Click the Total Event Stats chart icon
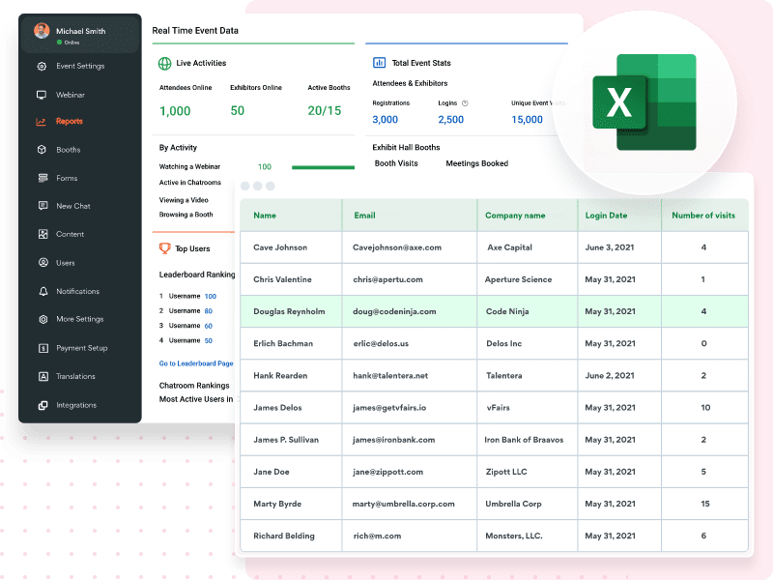Viewport: 773px width, 580px height. pos(379,63)
